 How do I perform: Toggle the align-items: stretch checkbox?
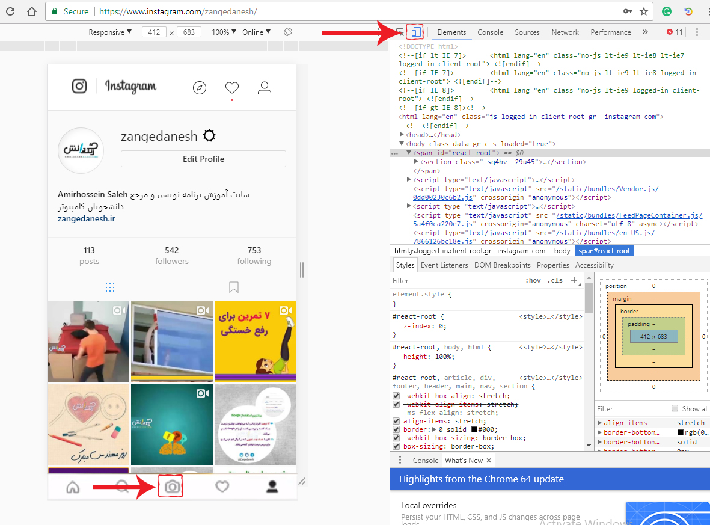[x=396, y=422]
